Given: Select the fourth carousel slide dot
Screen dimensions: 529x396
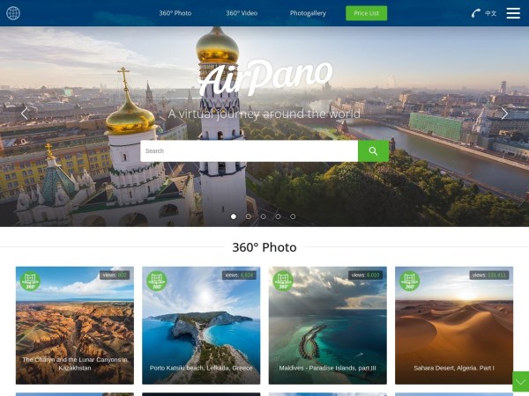Looking at the screenshot, I should [278, 216].
